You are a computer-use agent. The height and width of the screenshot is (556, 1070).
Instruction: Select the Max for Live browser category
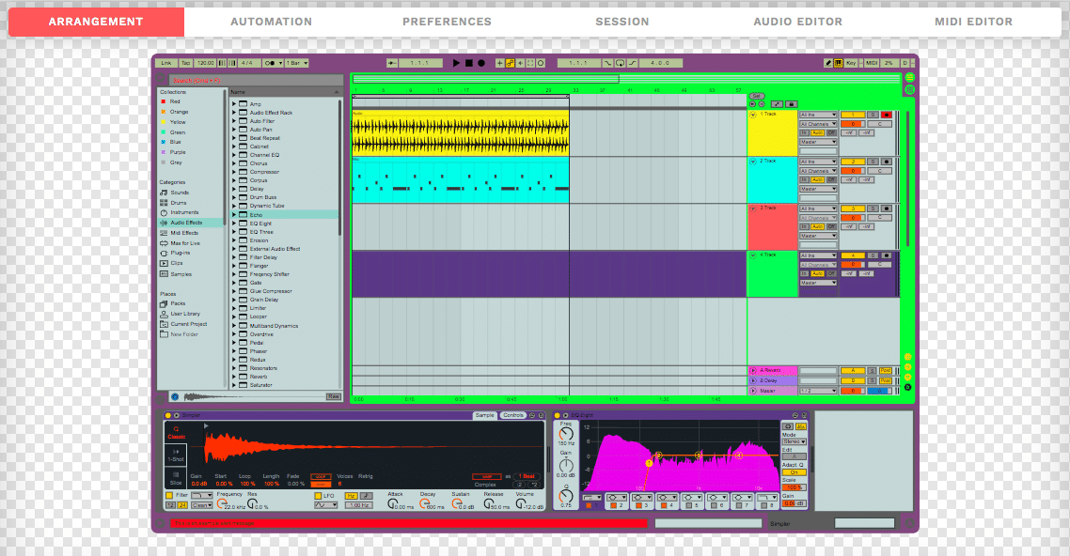[x=184, y=242]
